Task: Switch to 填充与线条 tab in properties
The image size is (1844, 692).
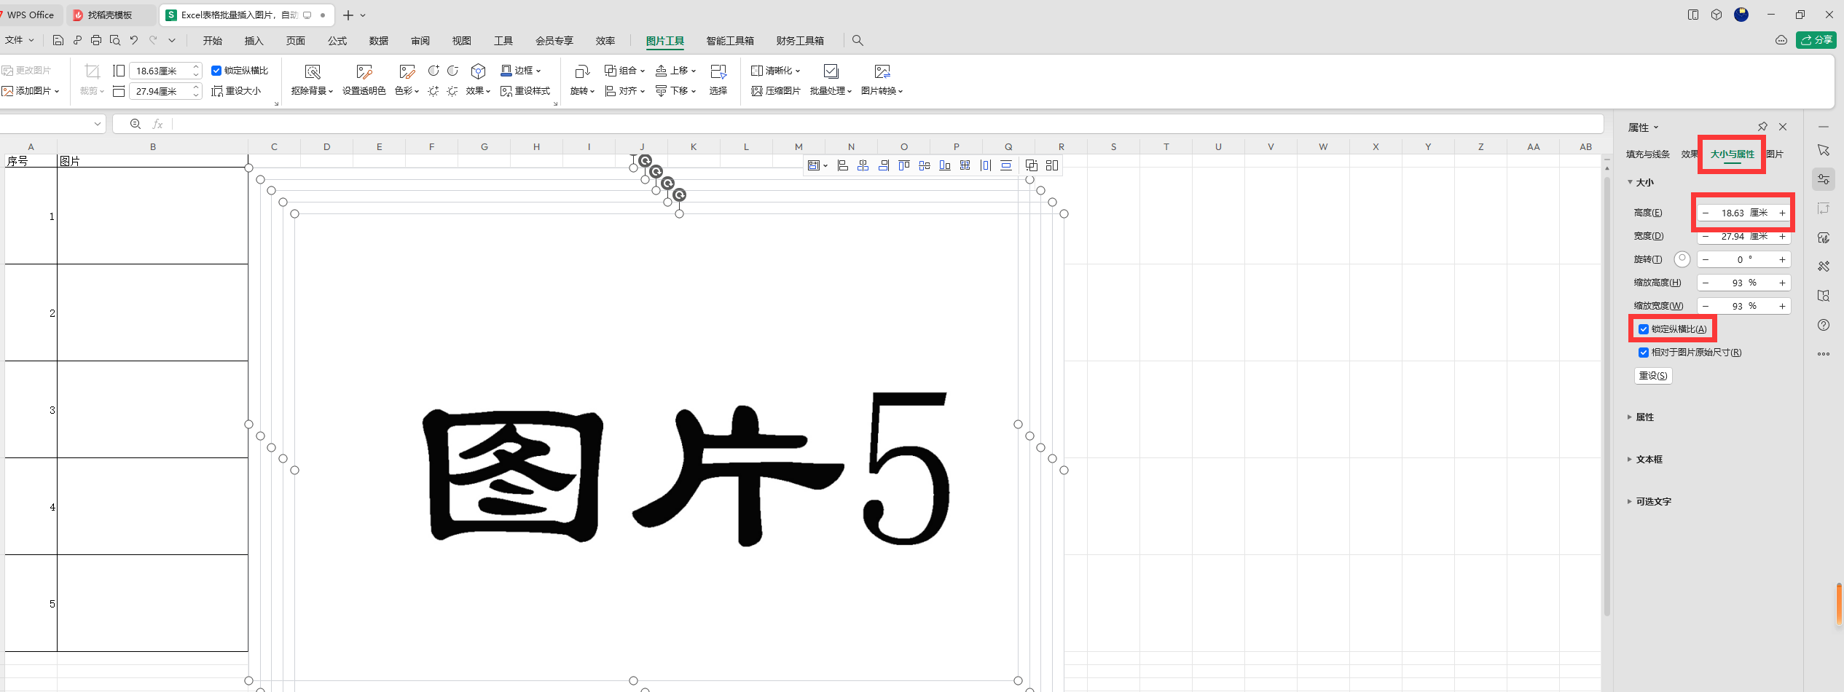Action: 1648,154
